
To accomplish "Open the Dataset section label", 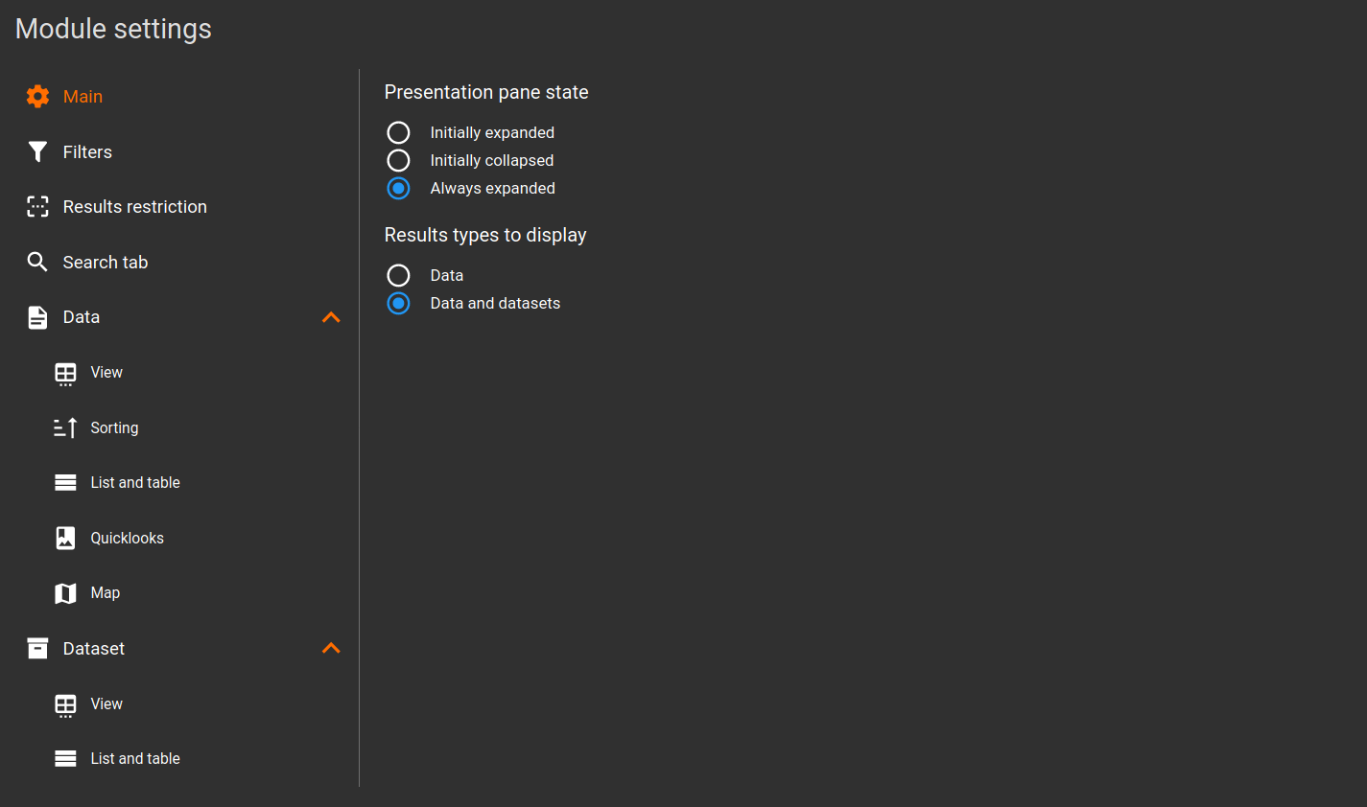I will click(x=94, y=649).
